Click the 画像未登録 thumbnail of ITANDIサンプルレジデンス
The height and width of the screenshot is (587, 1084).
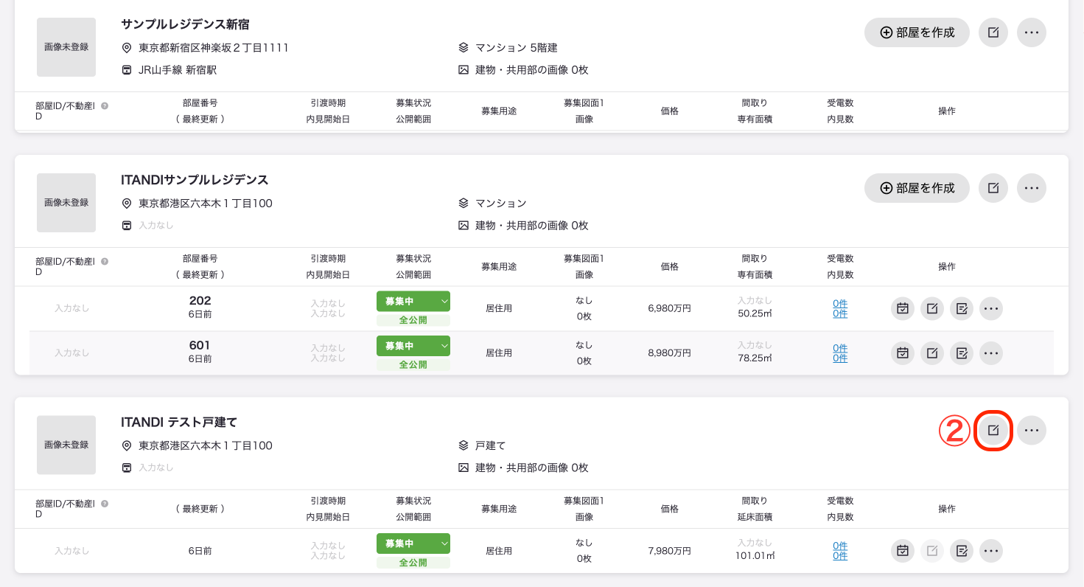pos(66,203)
